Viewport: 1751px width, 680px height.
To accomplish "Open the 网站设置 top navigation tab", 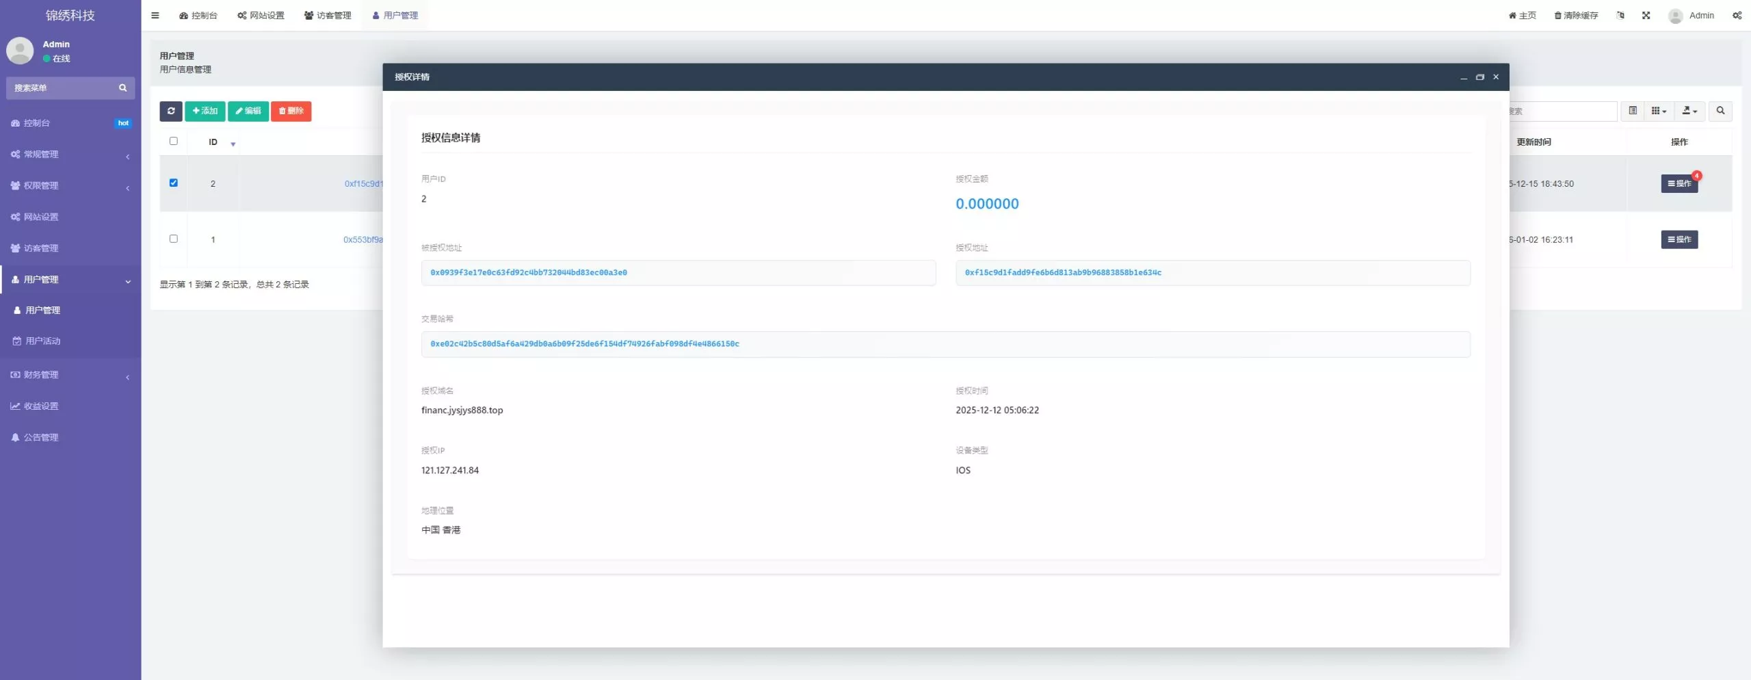I will [x=261, y=15].
